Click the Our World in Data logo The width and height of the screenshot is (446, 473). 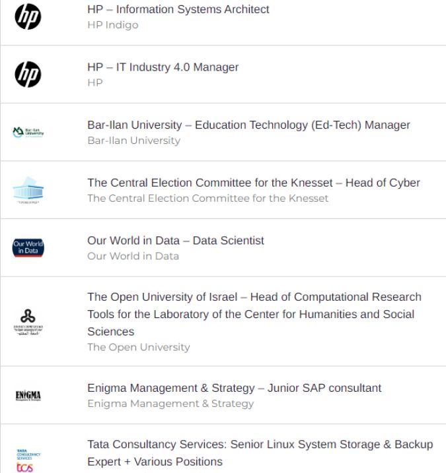(x=28, y=247)
